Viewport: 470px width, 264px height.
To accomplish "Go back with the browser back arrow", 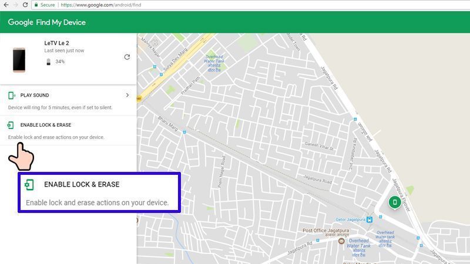I will pyautogui.click(x=6, y=5).
